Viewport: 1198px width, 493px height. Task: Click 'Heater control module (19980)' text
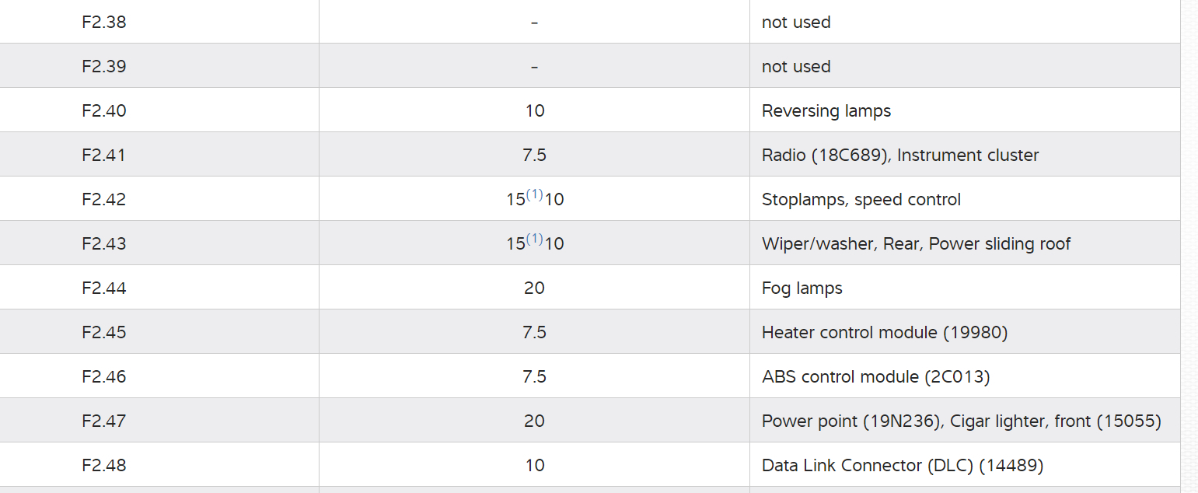(884, 332)
